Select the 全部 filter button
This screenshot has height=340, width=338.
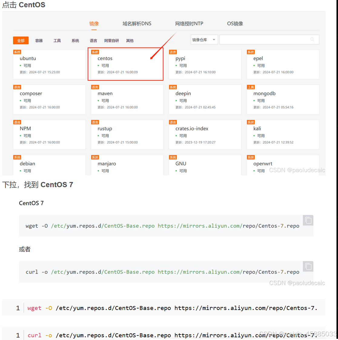21,41
